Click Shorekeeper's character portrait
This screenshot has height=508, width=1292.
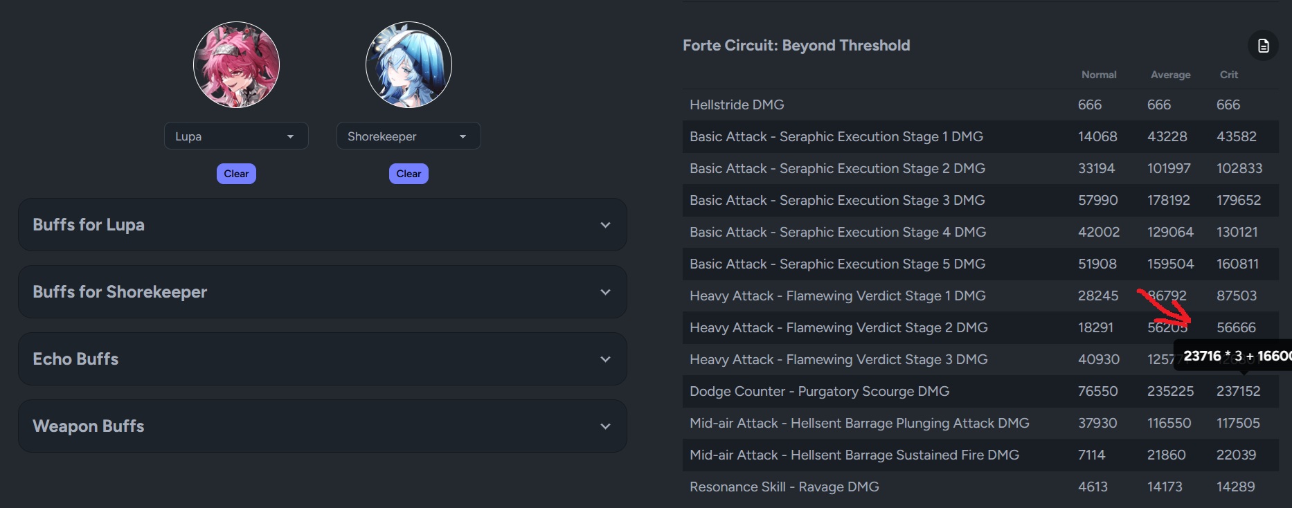(409, 65)
